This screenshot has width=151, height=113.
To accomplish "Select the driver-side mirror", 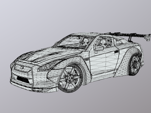I will (99, 48).
